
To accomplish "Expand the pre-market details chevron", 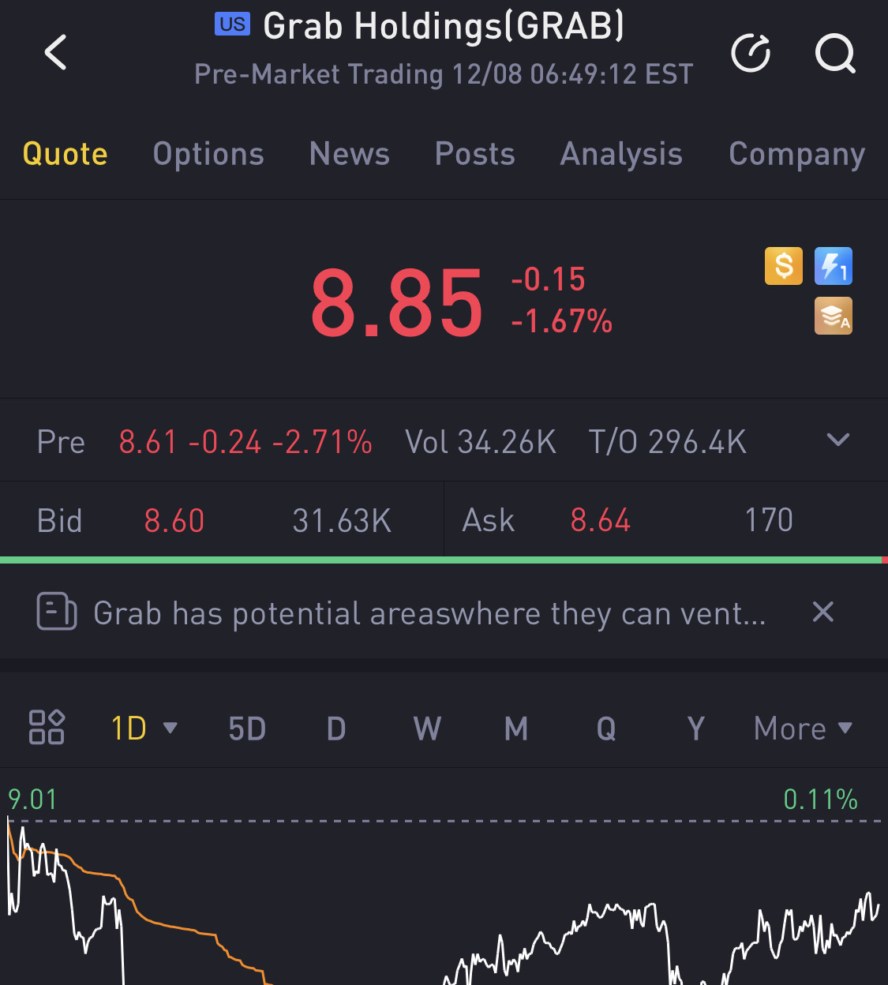I will (x=838, y=440).
